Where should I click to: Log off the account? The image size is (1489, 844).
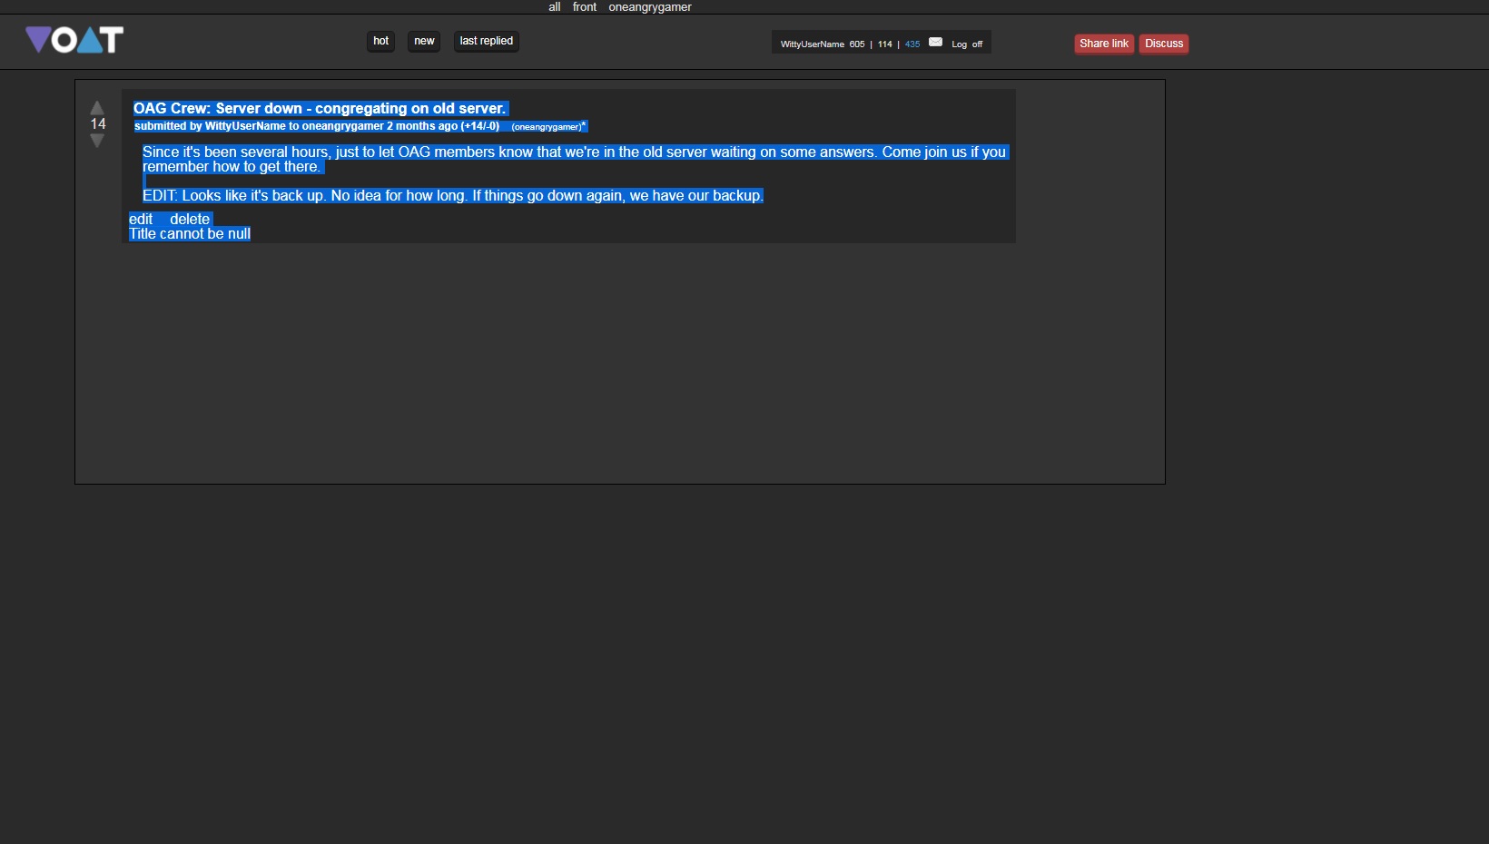tap(967, 44)
